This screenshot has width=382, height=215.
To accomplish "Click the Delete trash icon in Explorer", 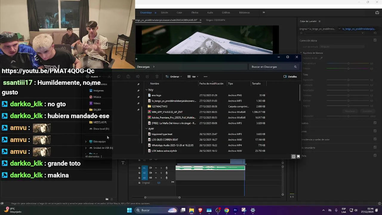I will [x=157, y=76].
